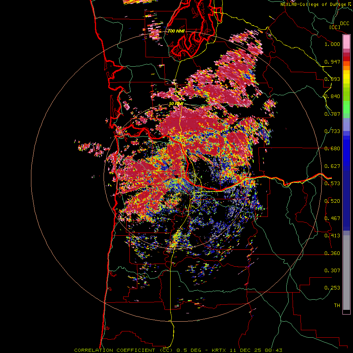Pick the light pink segment atop the color bar

pyautogui.click(x=346, y=42)
